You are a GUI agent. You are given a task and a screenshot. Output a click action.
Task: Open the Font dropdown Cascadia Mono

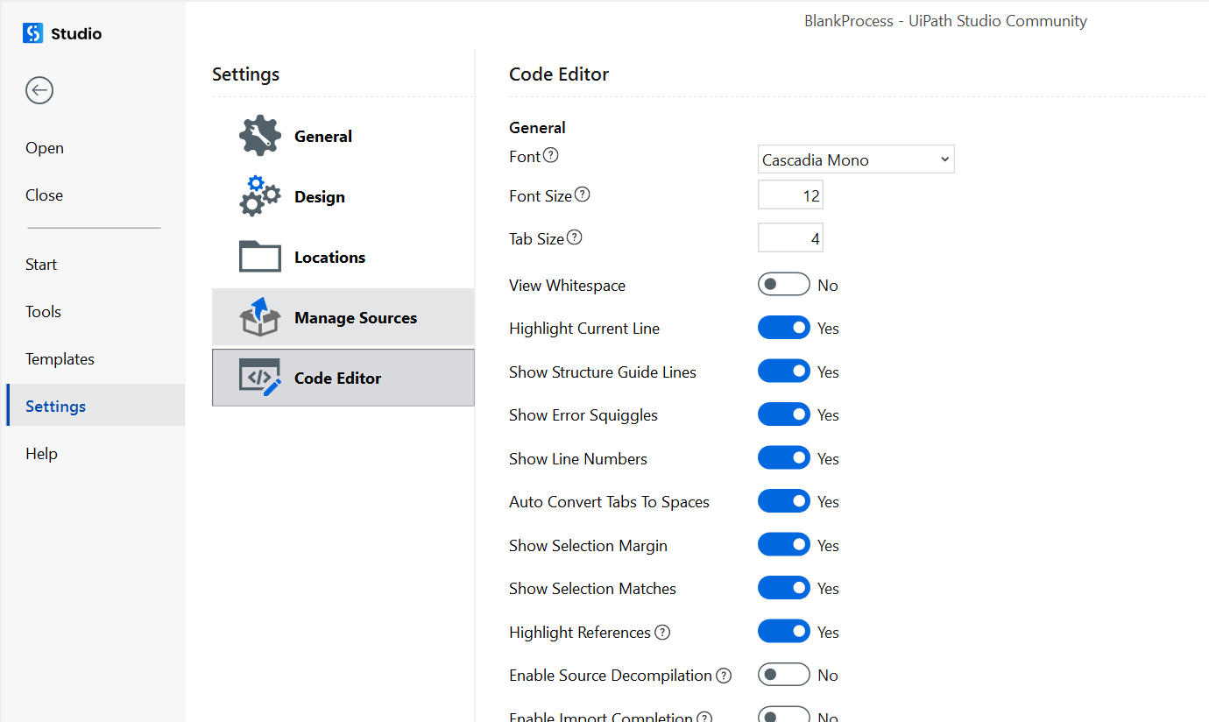point(856,159)
